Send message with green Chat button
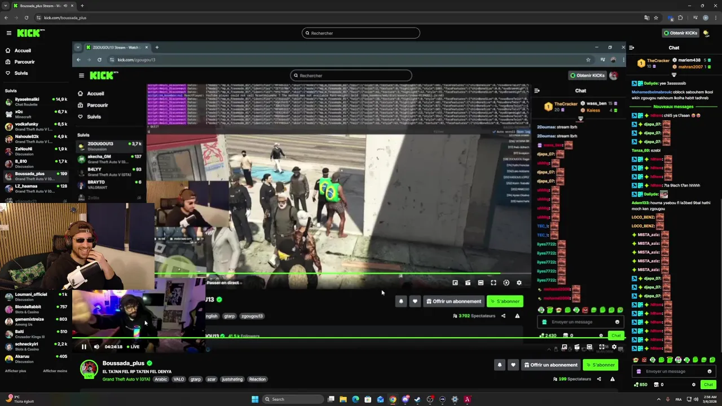This screenshot has width=722, height=406. 708,385
